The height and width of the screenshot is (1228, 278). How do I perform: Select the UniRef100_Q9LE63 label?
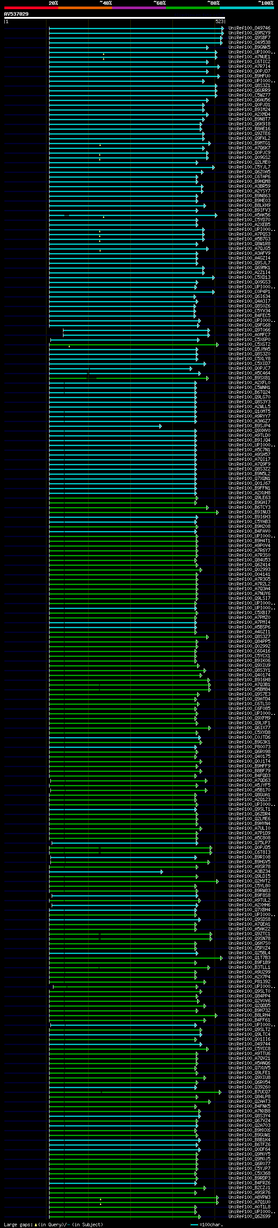[x=249, y=497]
